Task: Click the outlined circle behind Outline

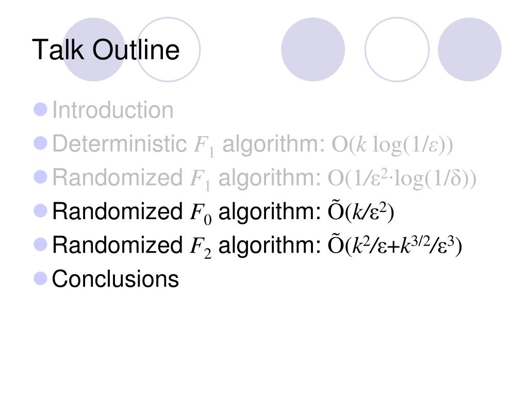Action: 168,49
